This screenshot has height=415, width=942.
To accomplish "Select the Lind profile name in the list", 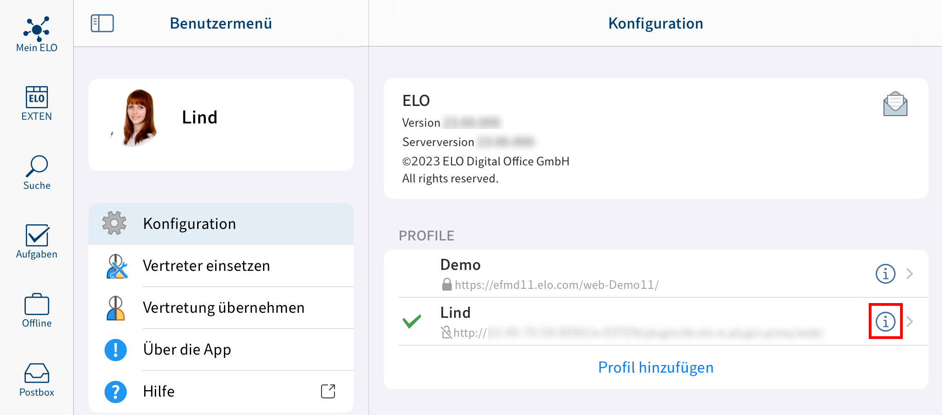I will pos(456,313).
